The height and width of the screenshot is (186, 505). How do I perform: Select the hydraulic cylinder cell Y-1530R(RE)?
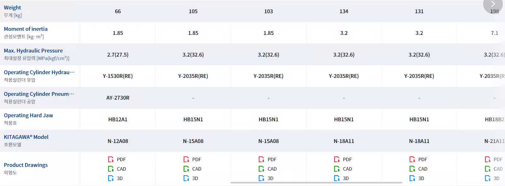(x=118, y=76)
